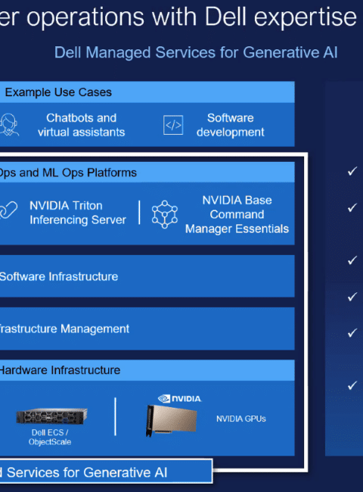Click the checkmark beside Hardware Infrastructure
Viewport: 363px width, 492px height.
352,385
